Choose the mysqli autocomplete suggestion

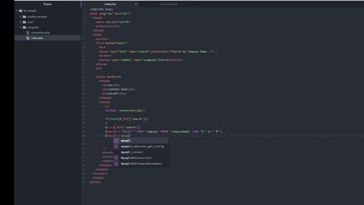click(140, 141)
